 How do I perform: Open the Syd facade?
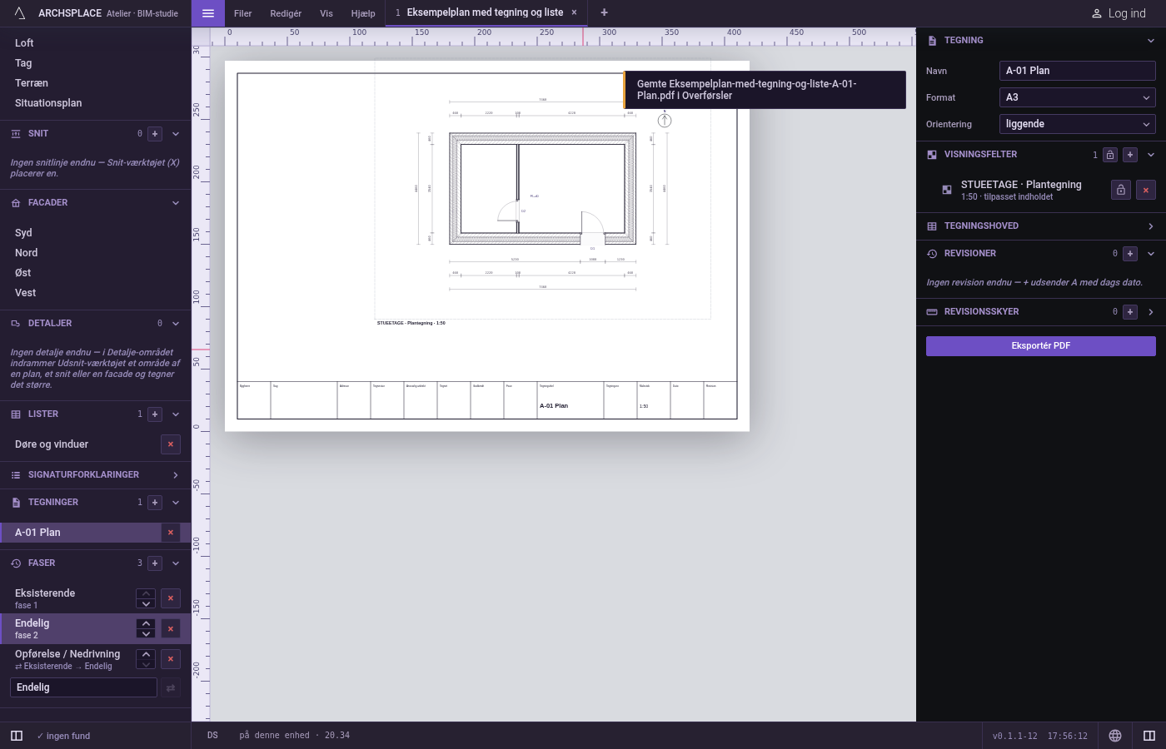pyautogui.click(x=96, y=233)
